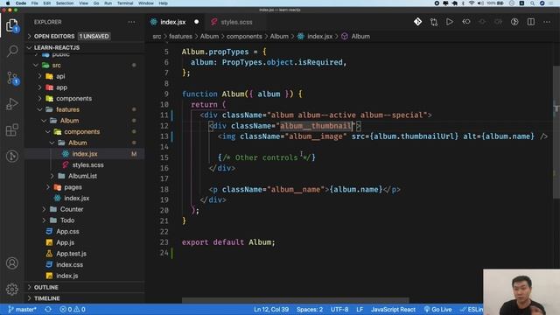Open the Code application menu
The height and width of the screenshot is (315, 560).
pos(21,3)
